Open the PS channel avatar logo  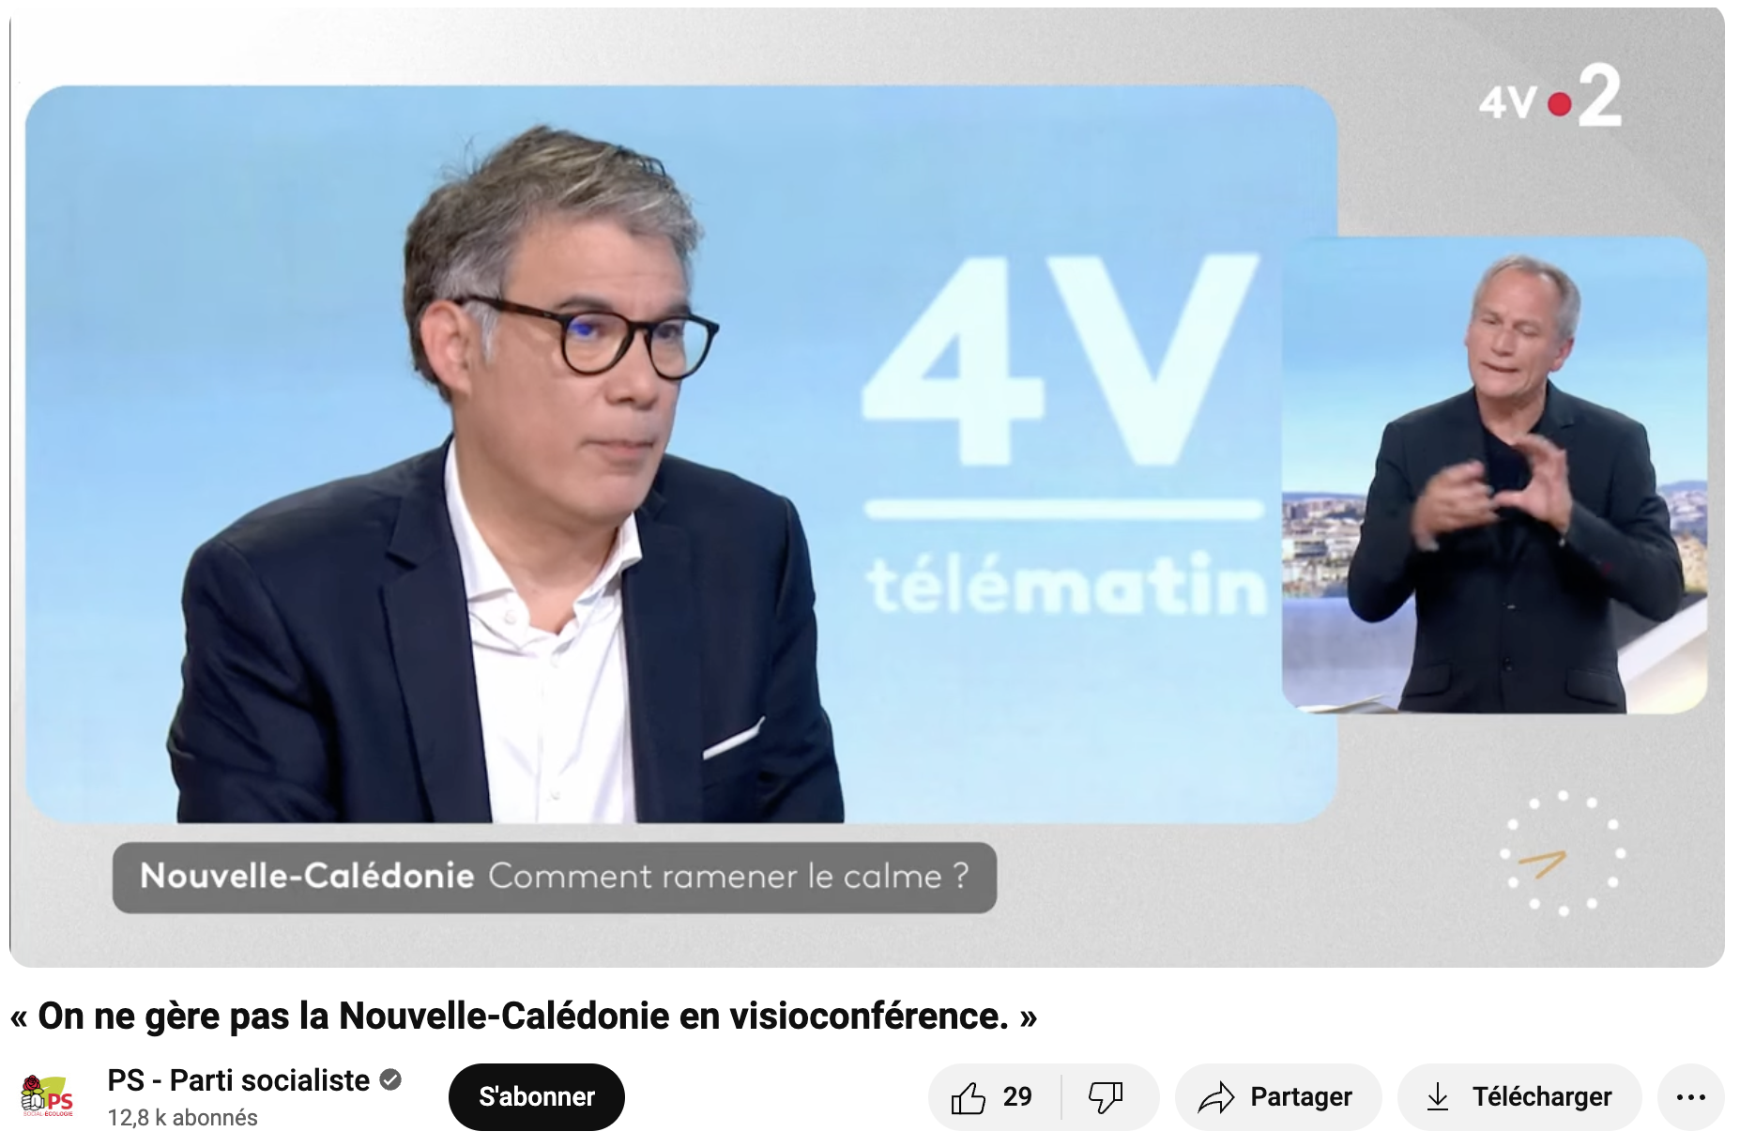(x=47, y=1096)
